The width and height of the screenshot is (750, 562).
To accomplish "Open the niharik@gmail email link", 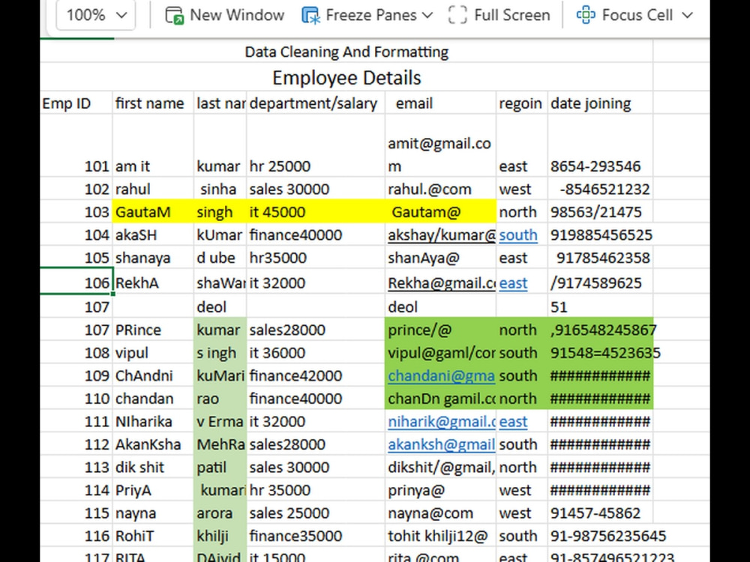I will point(442,421).
